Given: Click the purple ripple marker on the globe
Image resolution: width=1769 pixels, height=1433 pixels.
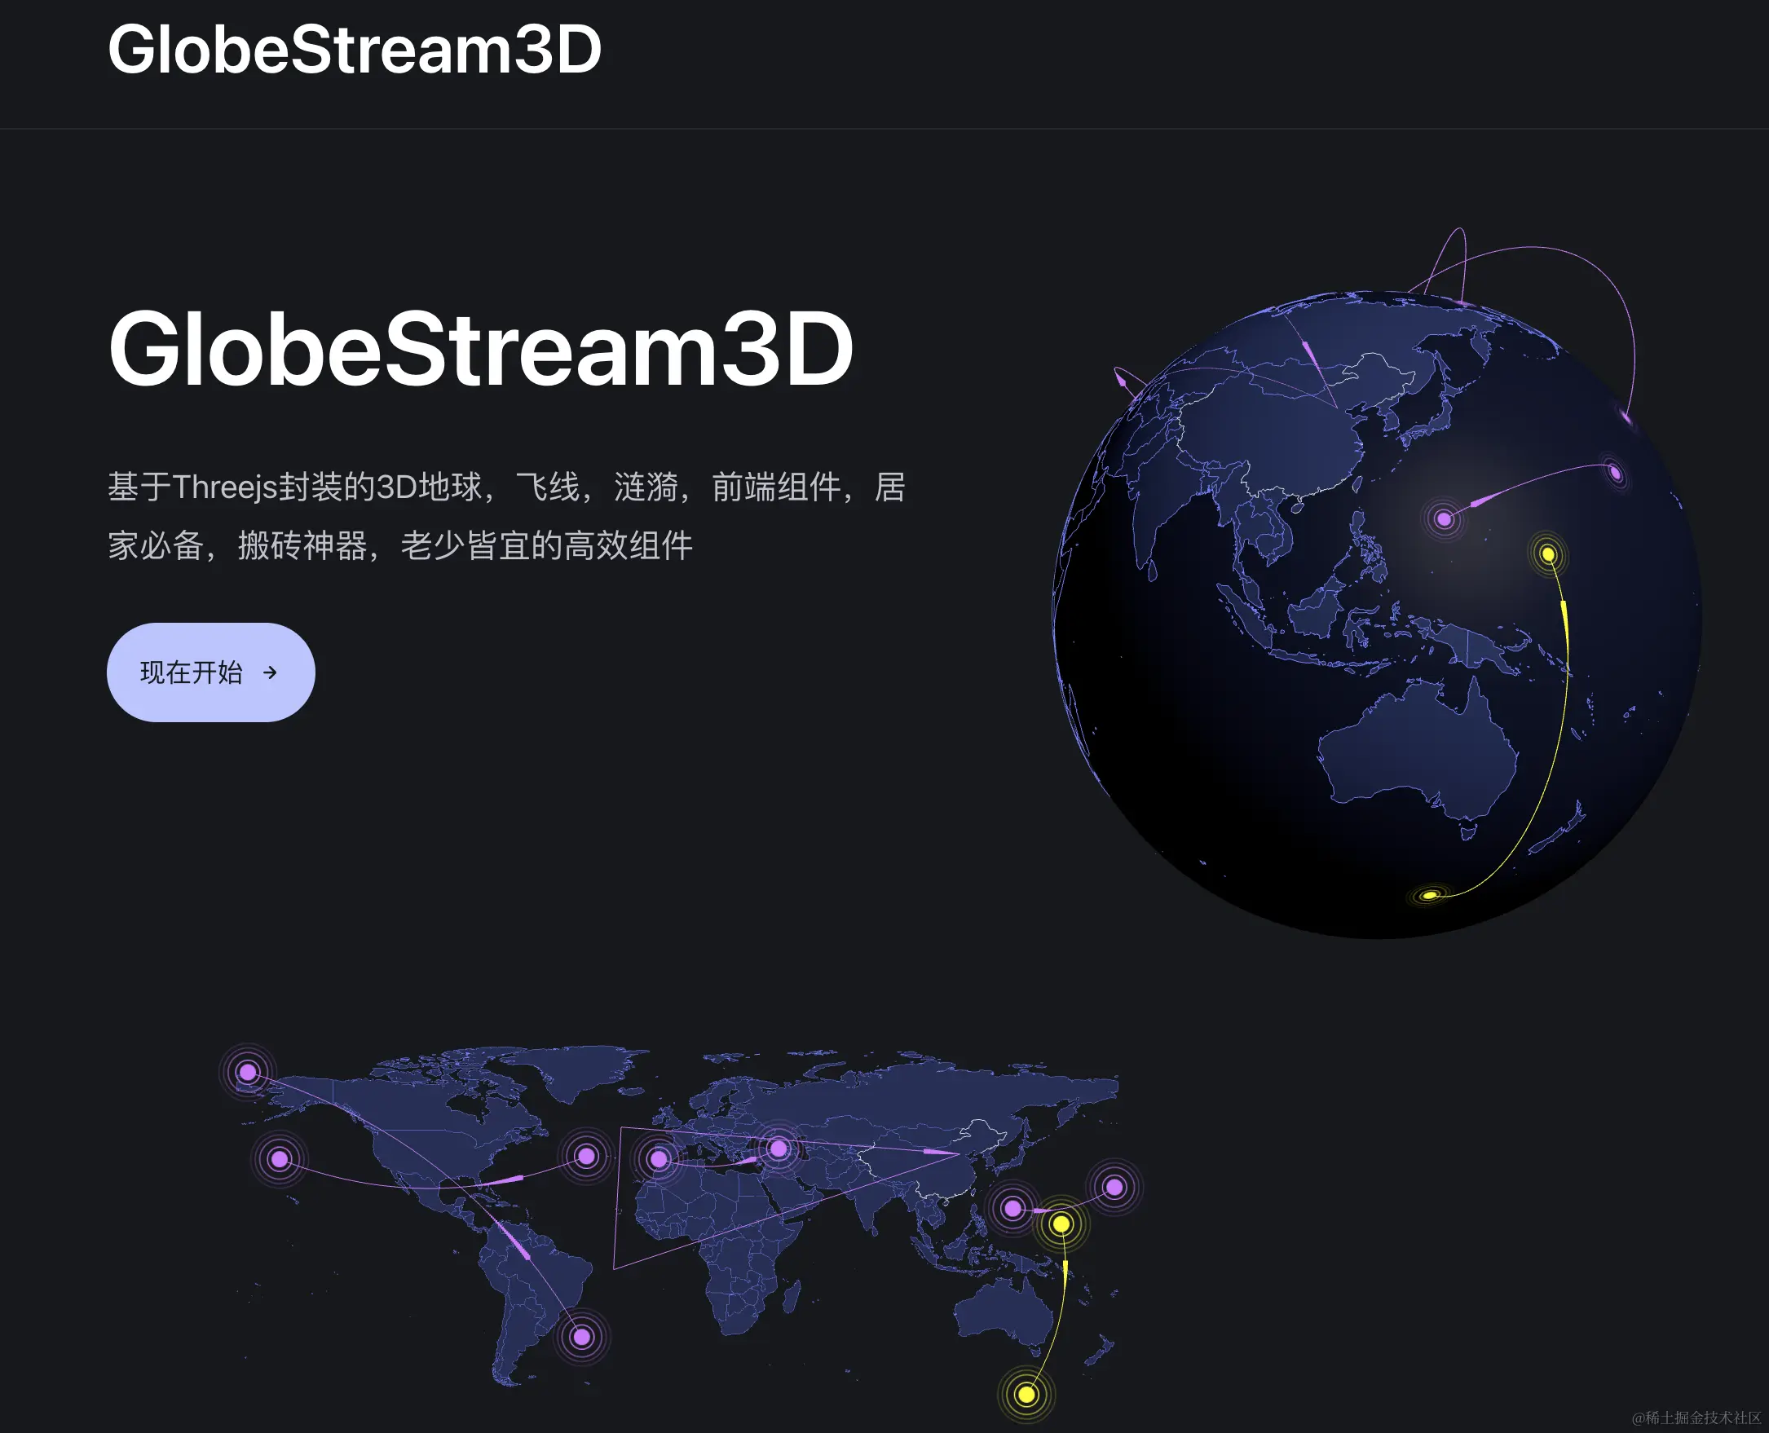Looking at the screenshot, I should click(1444, 519).
